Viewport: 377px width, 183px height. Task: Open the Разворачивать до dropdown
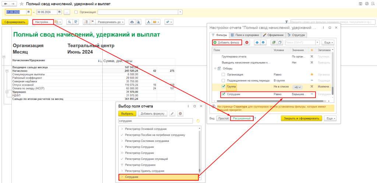pos(111,22)
